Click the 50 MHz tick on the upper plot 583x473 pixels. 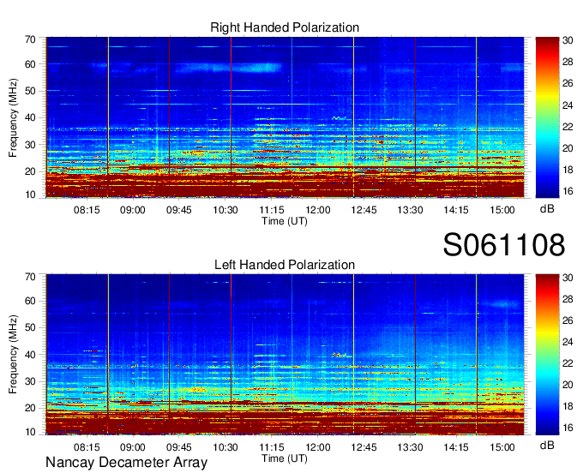[x=30, y=91]
